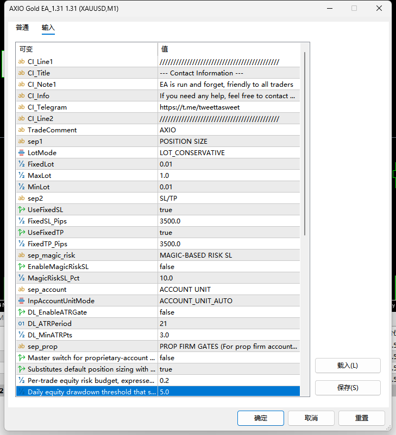Click the 保存(S) button

click(x=348, y=388)
